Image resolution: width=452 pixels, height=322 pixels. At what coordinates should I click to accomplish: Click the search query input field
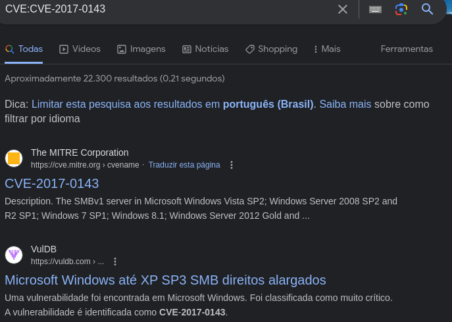(x=167, y=9)
